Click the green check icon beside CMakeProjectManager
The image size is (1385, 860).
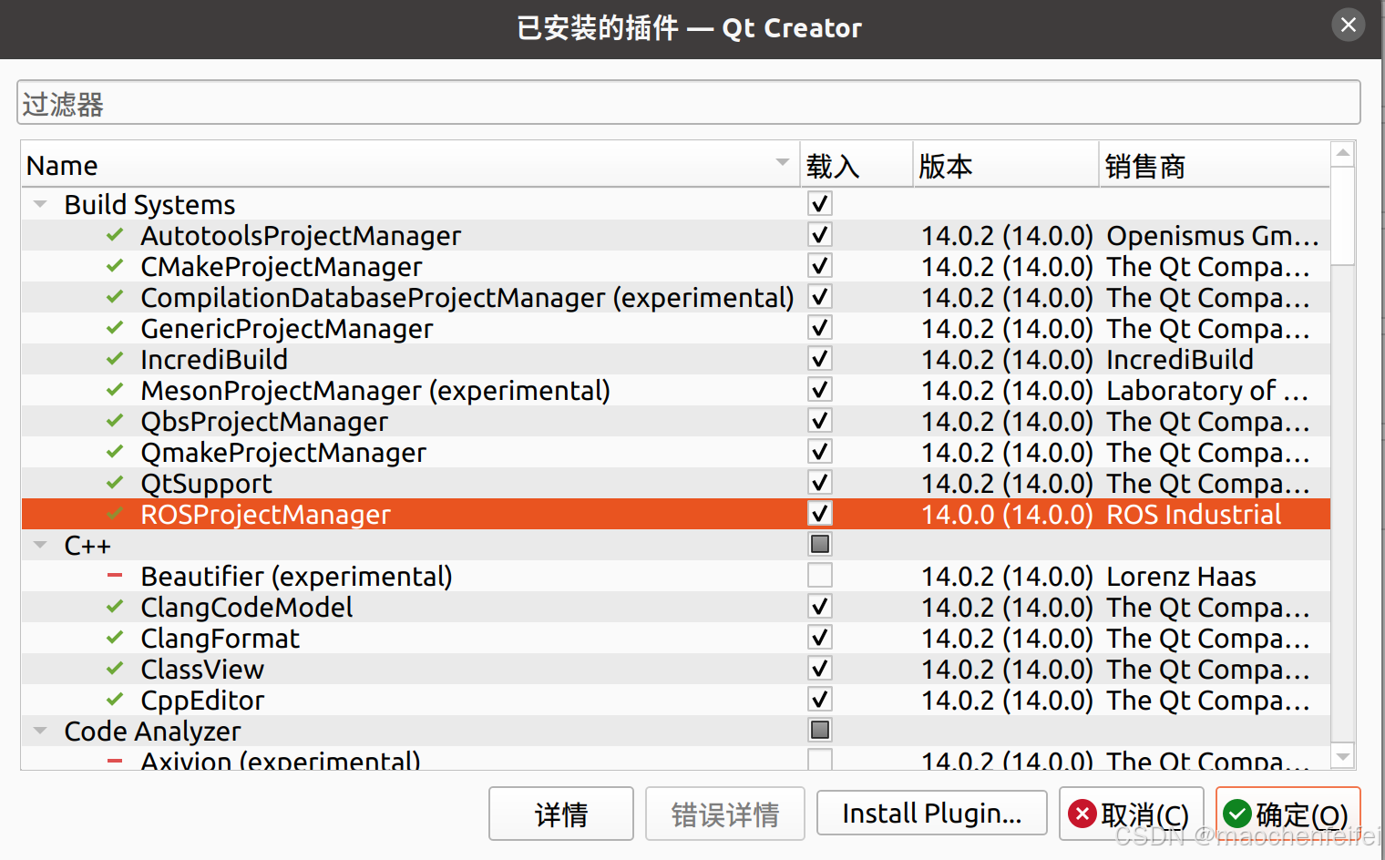114,266
